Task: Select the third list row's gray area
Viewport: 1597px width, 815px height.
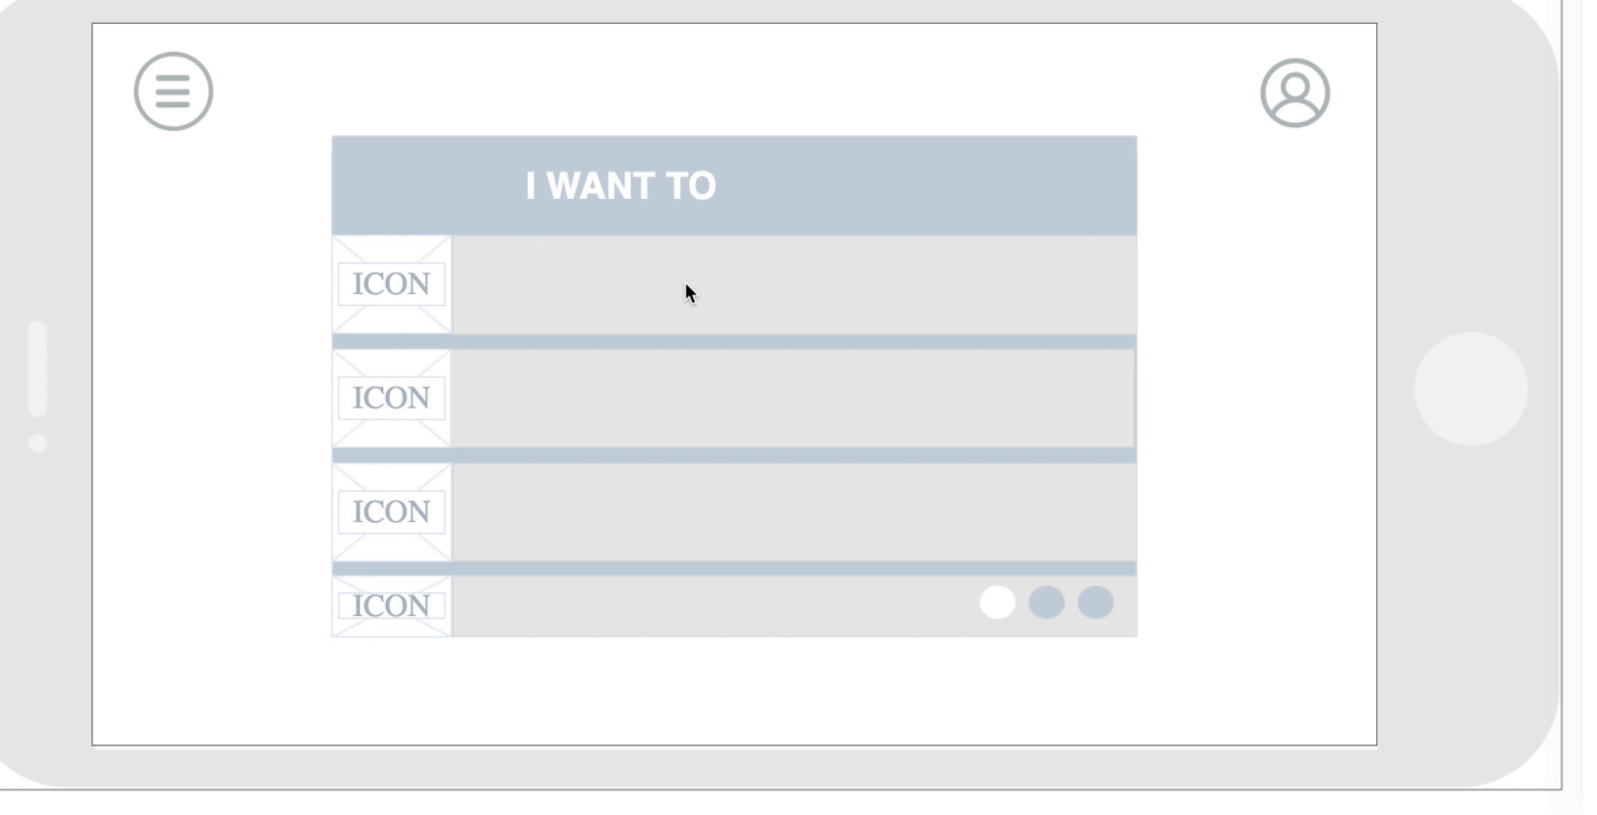Action: 794,512
